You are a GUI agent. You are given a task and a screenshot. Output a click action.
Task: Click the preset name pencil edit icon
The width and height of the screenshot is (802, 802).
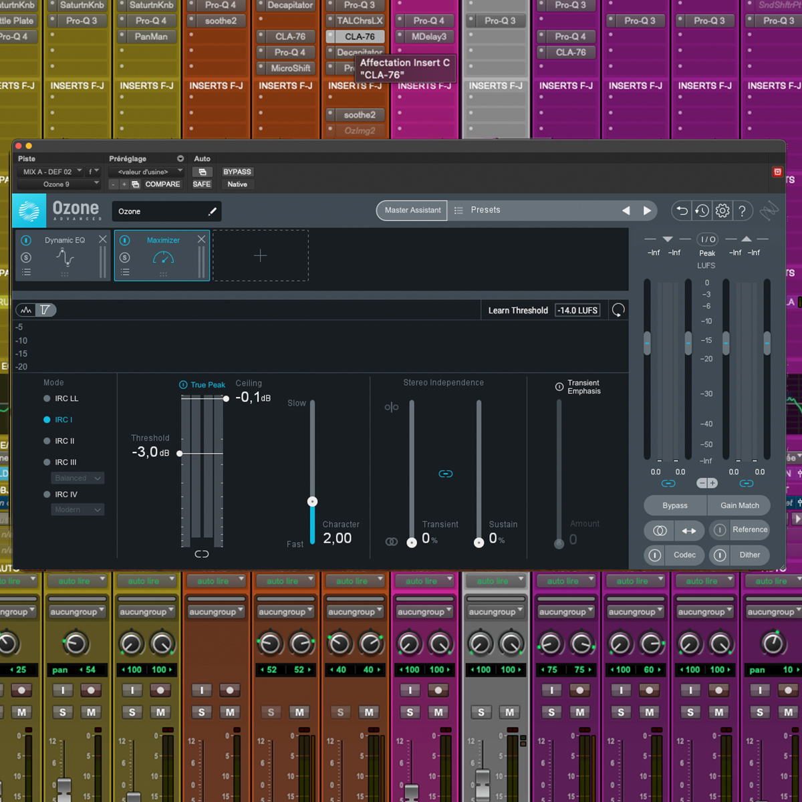tap(213, 211)
